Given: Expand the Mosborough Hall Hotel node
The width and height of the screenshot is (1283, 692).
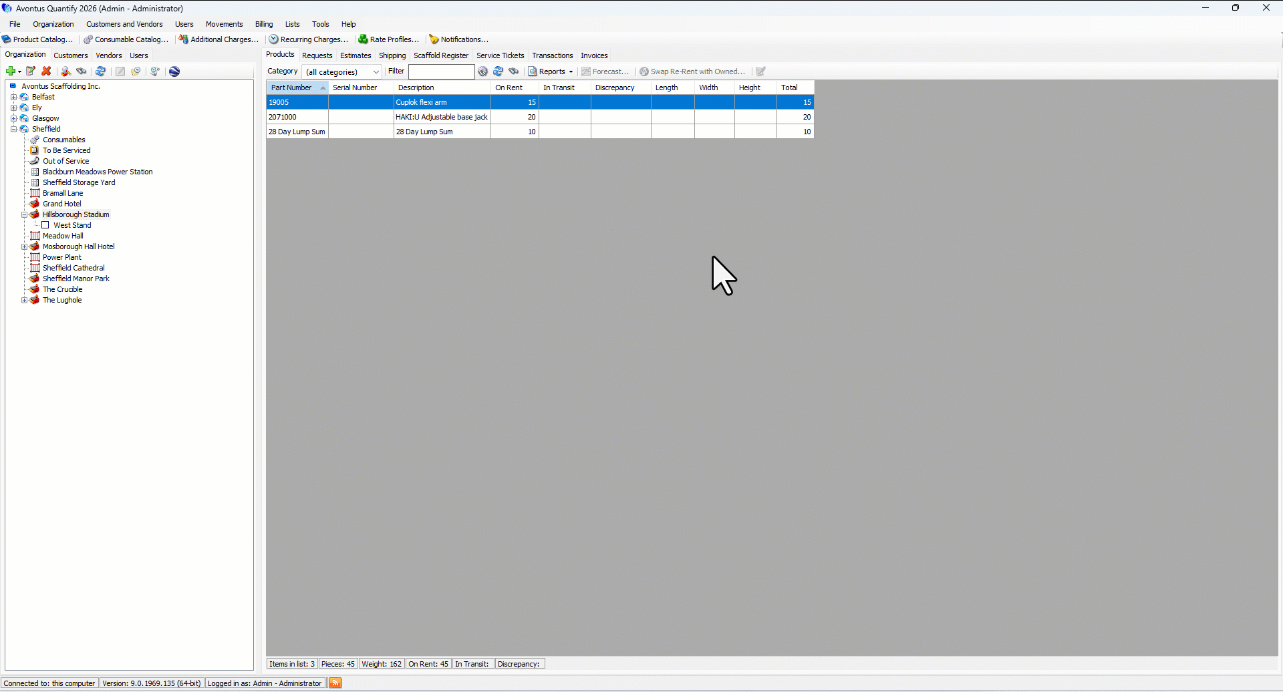Looking at the screenshot, I should (x=24, y=246).
